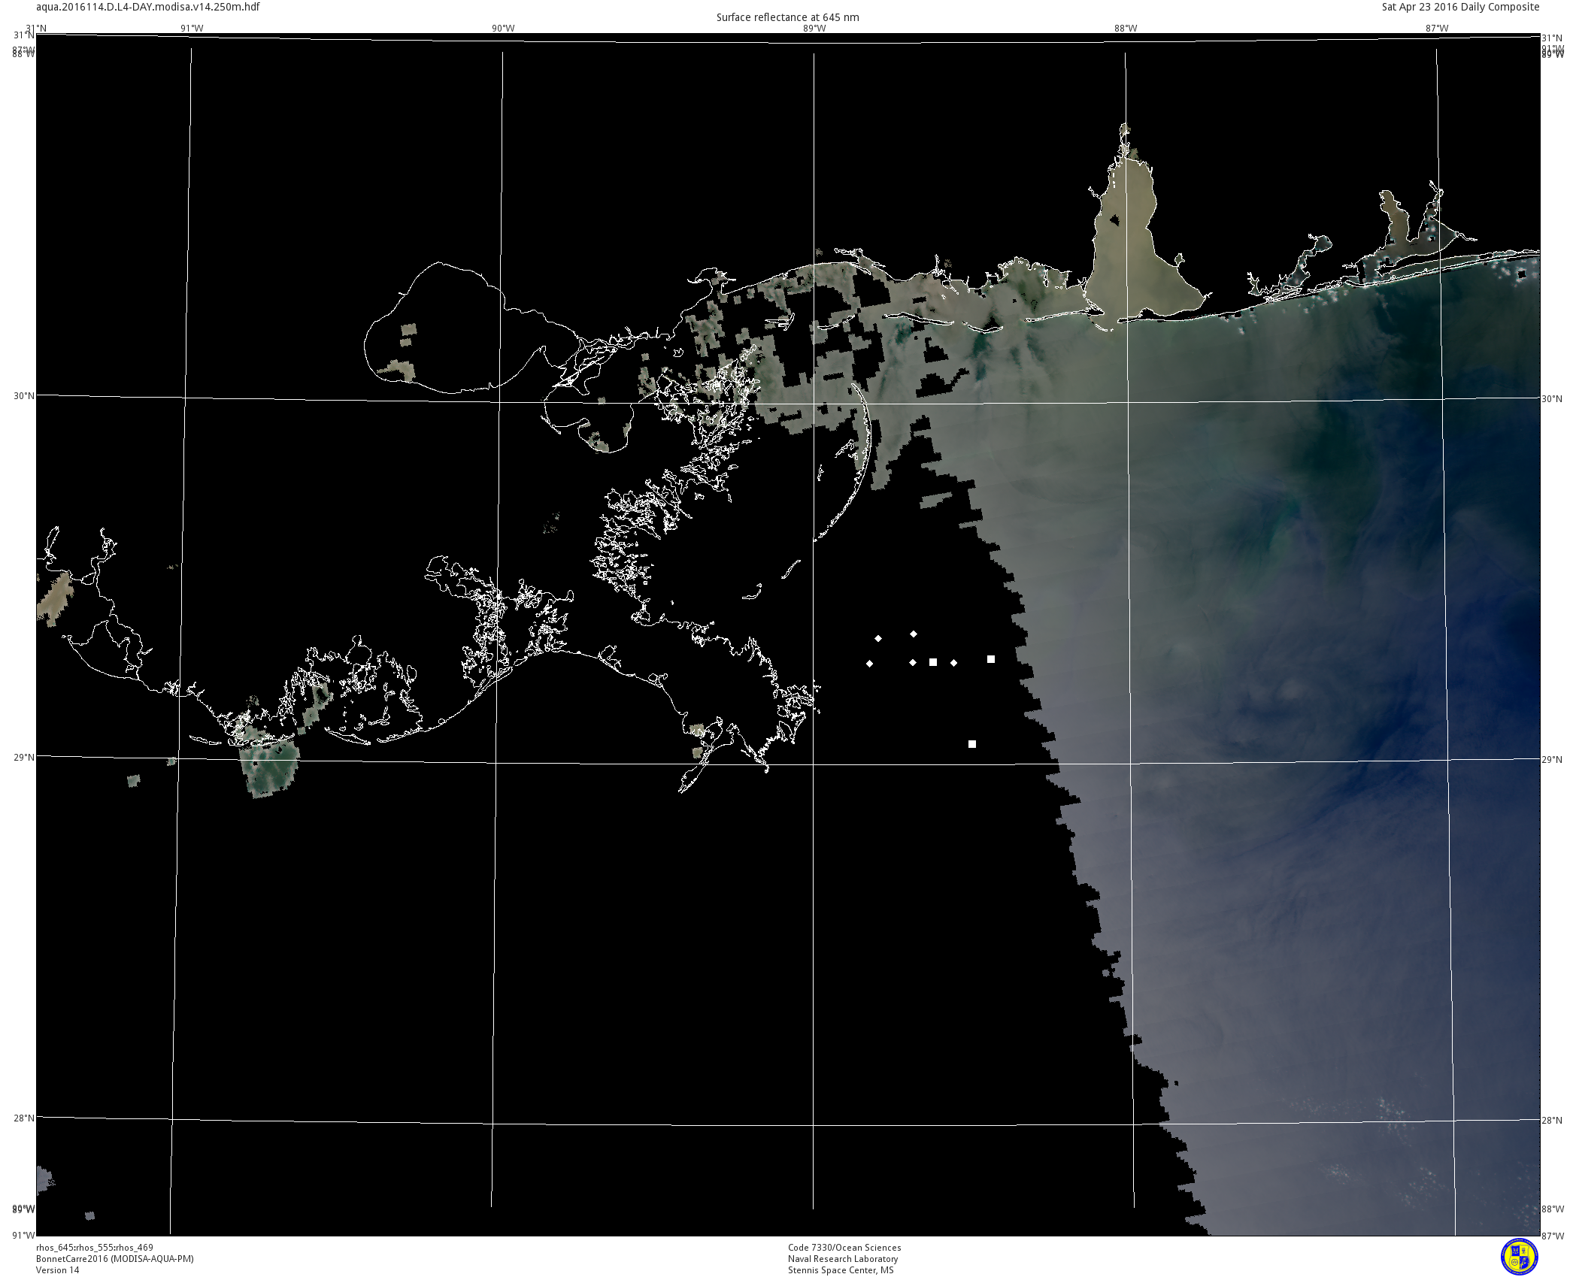Click the 'rhos_645:rhos_555:rhos_469' band label
This screenshot has width=1576, height=1277.
[95, 1248]
